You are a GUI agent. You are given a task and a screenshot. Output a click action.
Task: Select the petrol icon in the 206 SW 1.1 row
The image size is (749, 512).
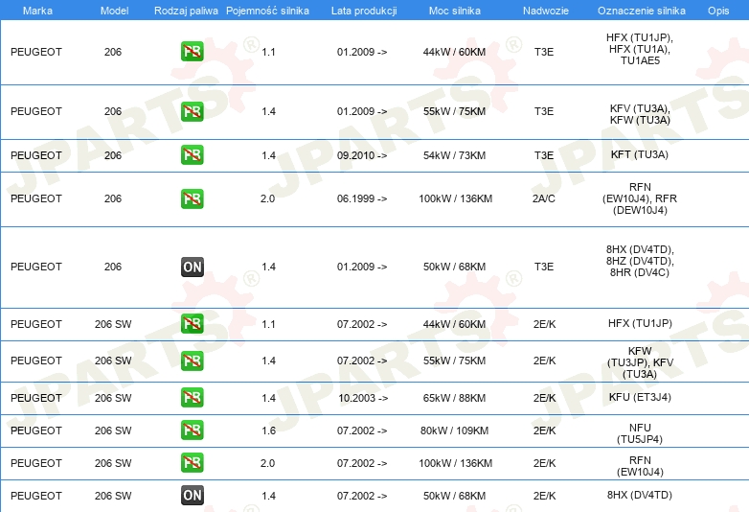[x=193, y=324]
